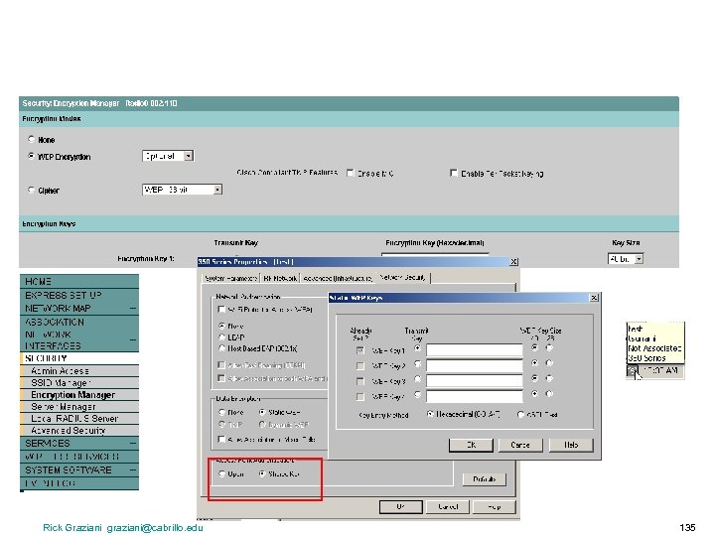715x536 pixels.
Task: Expand the SYSTEM SOFTWARE collapse marker
Action: click(133, 469)
